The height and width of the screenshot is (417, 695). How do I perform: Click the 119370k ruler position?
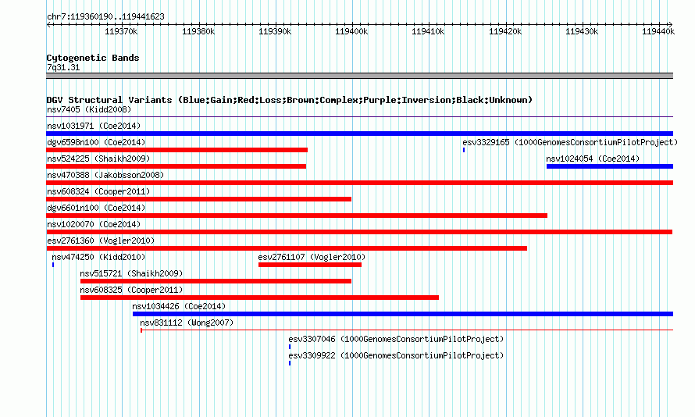tap(121, 31)
